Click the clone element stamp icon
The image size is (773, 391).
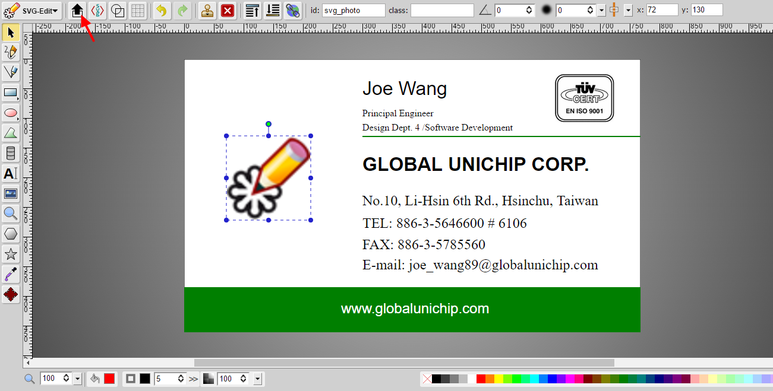[207, 10]
